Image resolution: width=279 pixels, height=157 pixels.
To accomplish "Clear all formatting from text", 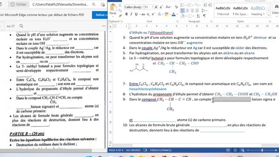I will [x=176, y=7].
